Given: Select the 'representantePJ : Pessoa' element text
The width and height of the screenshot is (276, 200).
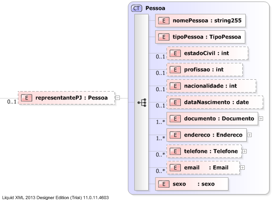Looking at the screenshot, I should [x=71, y=98].
